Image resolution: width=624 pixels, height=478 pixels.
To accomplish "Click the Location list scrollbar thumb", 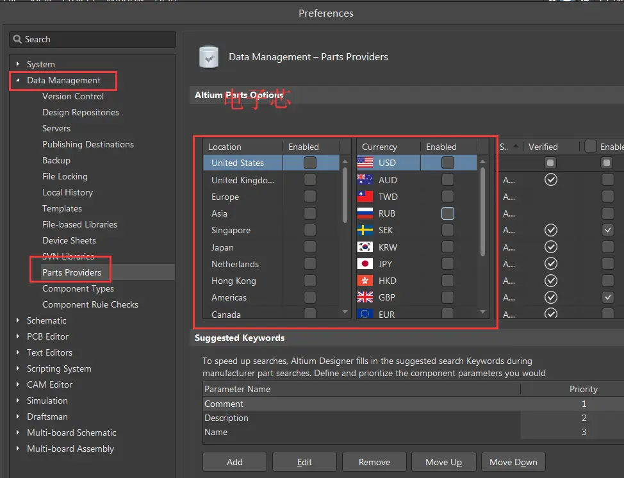I will point(345,195).
